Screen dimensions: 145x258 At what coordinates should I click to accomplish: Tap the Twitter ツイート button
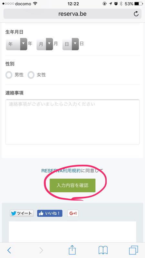click(22, 213)
